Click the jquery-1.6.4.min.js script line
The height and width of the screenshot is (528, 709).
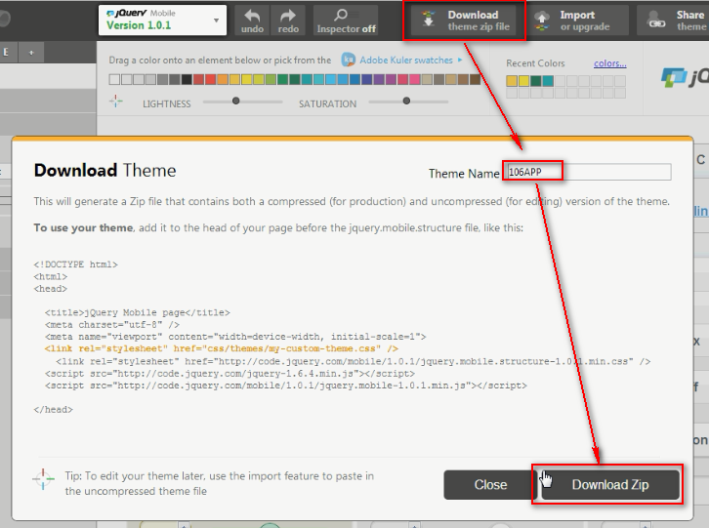pyautogui.click(x=229, y=374)
